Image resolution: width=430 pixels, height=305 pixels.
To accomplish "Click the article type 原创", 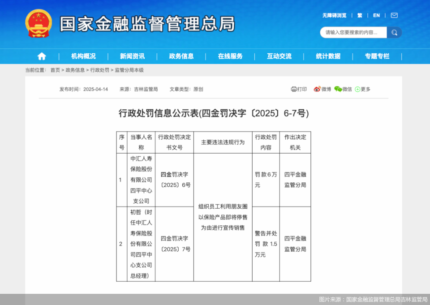I will [x=198, y=90].
